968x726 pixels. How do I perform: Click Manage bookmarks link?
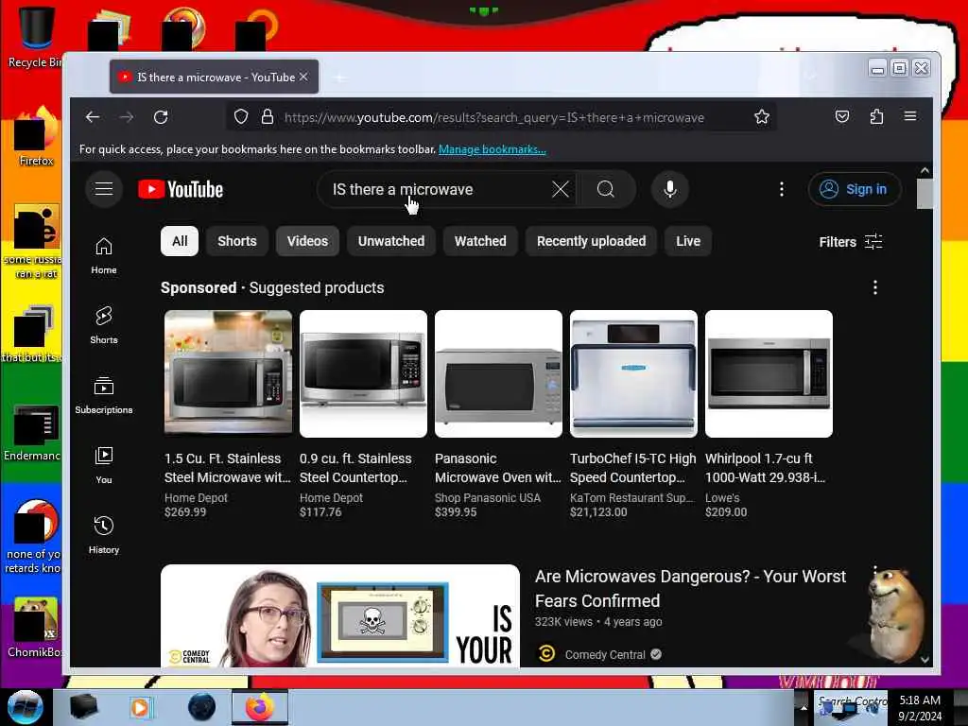coord(492,149)
